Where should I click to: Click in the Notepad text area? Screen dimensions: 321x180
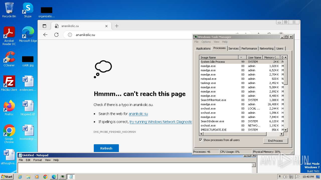tap(135, 168)
